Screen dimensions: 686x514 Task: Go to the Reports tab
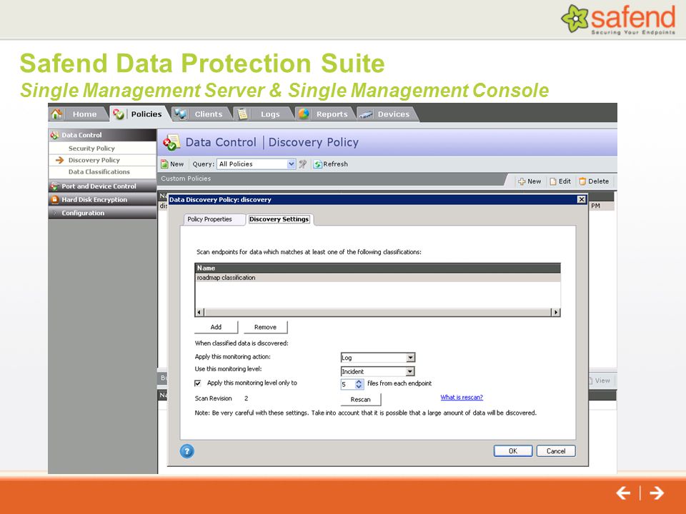[326, 114]
